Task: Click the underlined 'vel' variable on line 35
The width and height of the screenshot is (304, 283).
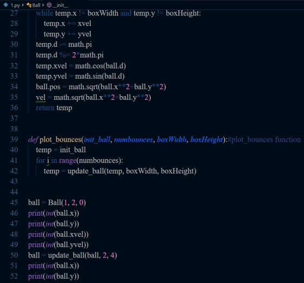Action: [x=41, y=97]
